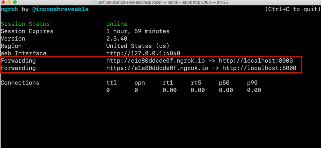321x148 pixels.
Task: Click the 0.00 value under p50
Action: pos(226,90)
